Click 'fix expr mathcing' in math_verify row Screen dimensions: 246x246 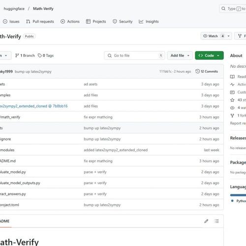click(x=98, y=117)
